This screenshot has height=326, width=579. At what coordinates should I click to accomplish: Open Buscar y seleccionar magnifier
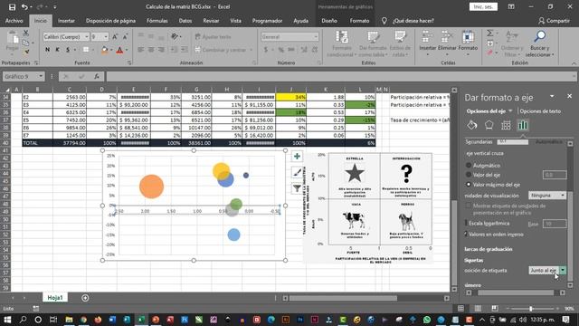coord(539,36)
